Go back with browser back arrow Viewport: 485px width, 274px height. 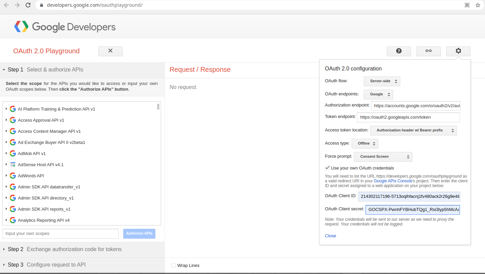tap(6, 5)
